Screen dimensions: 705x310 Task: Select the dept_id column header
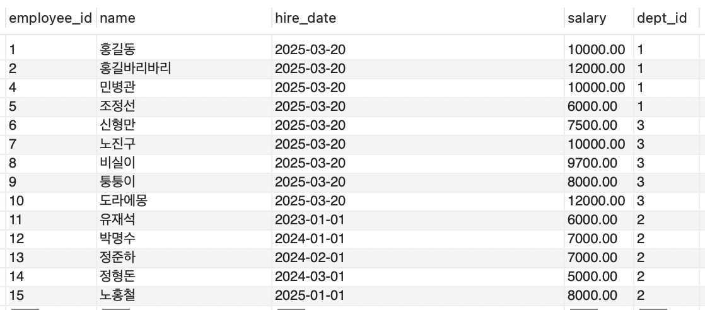click(667, 18)
